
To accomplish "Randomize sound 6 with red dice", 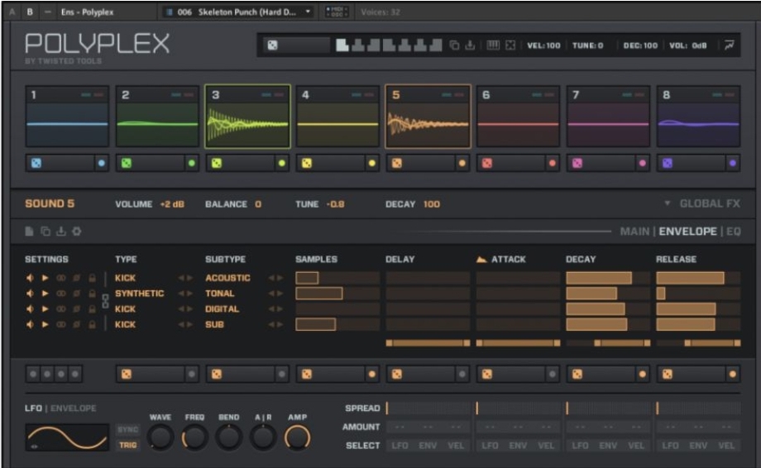I will [x=487, y=164].
